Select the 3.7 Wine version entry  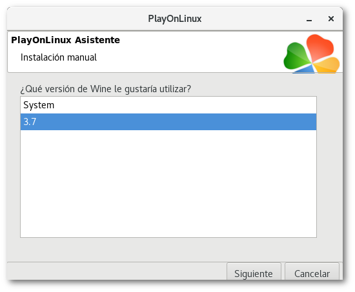(x=168, y=122)
